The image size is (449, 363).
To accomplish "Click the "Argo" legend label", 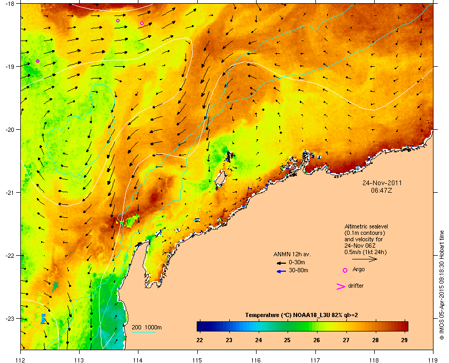I will coord(359,270).
